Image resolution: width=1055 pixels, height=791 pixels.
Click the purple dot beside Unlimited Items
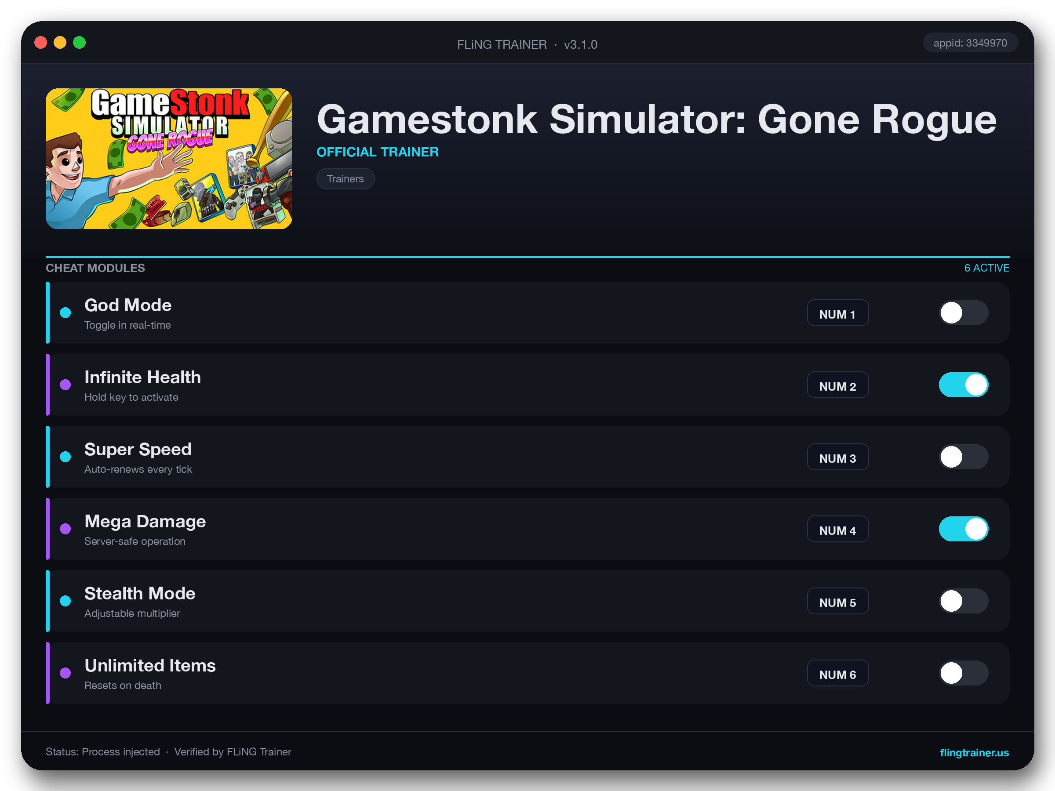click(65, 673)
